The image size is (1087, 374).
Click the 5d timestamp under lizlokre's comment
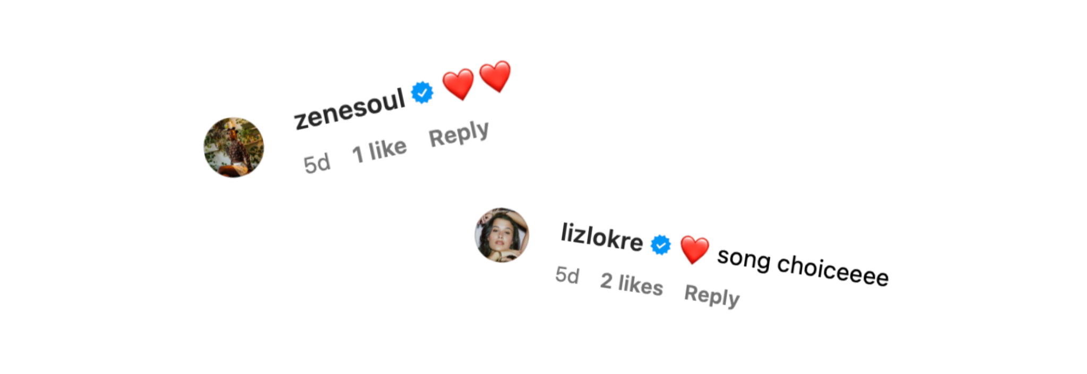coord(567,275)
